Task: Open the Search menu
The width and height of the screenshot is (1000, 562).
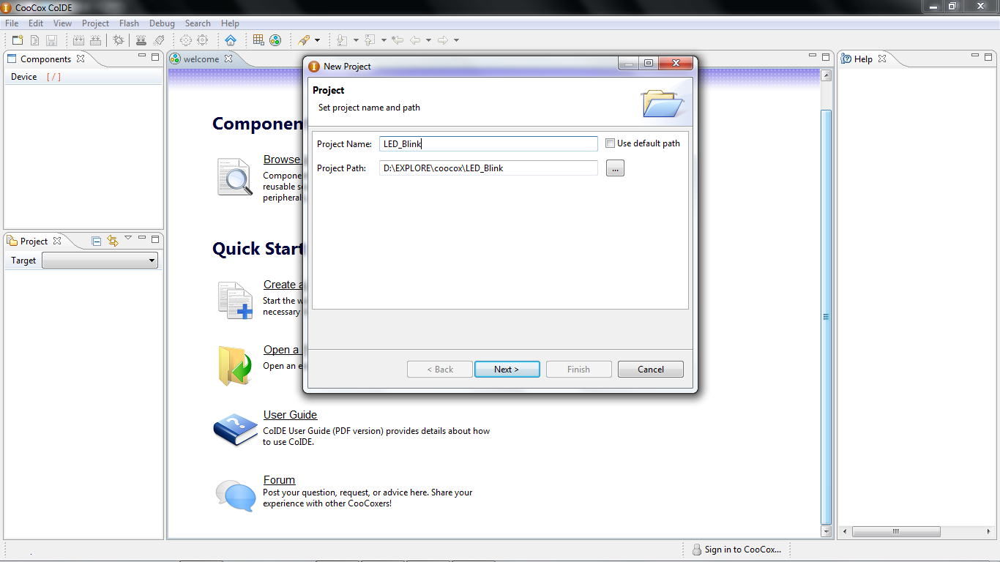Action: pos(198,23)
